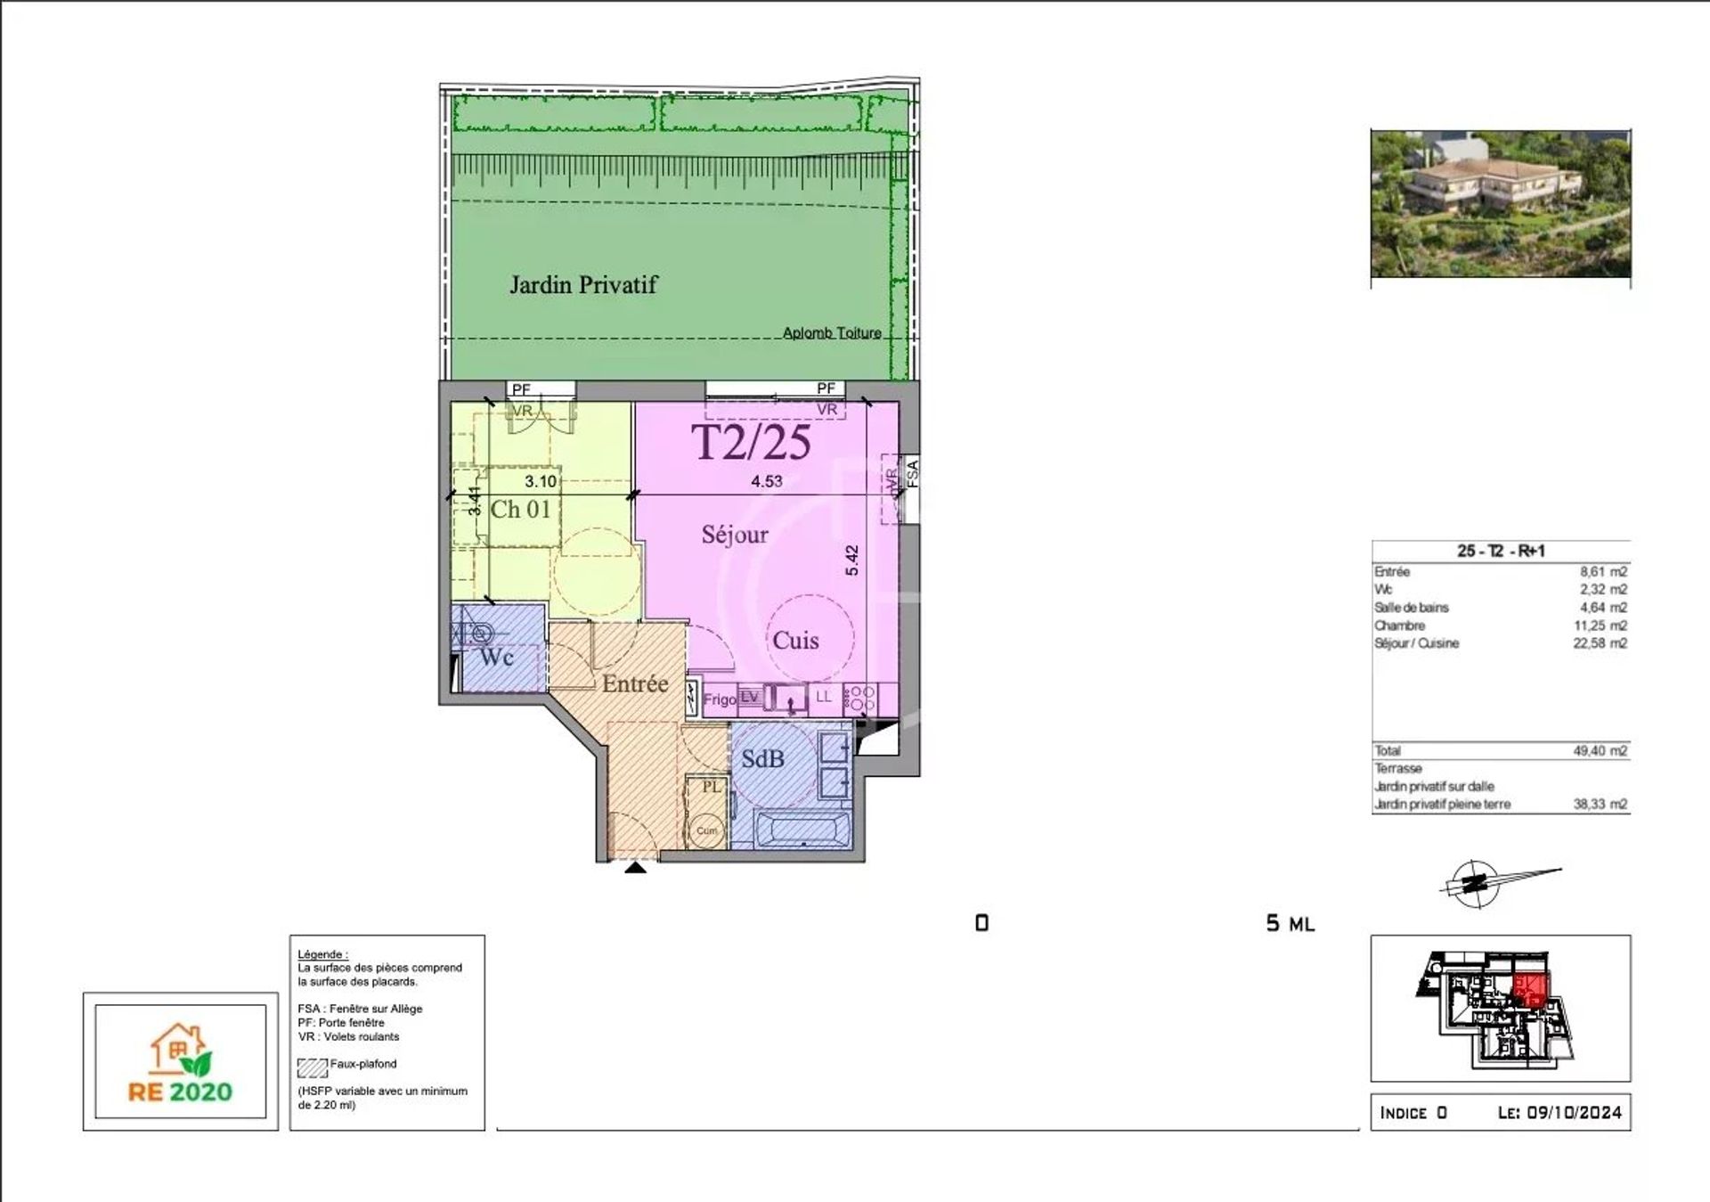Click the 'Jardin privatif pleine terre 38,33 m2' row

(x=1501, y=804)
